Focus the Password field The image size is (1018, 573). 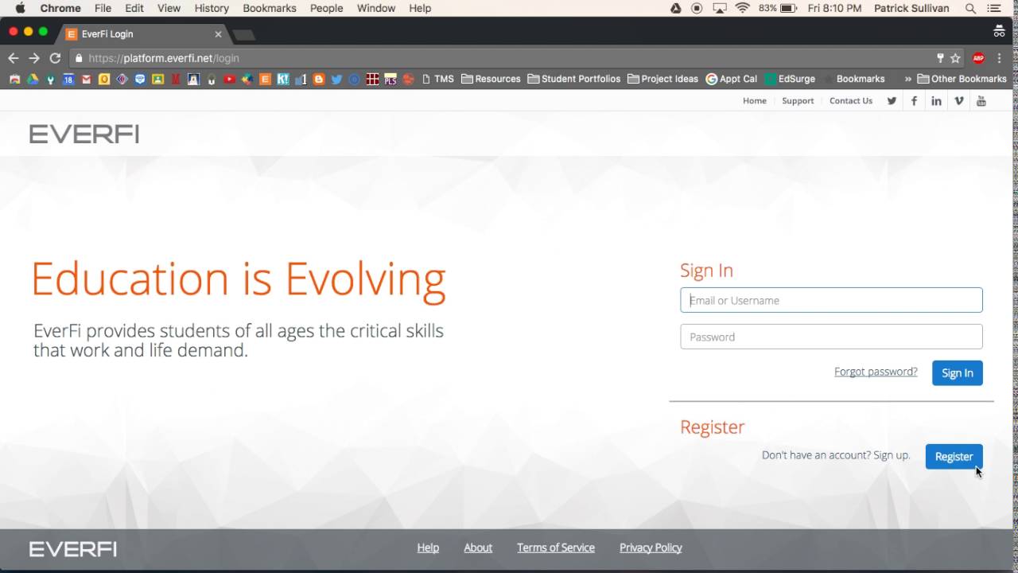[x=832, y=337]
